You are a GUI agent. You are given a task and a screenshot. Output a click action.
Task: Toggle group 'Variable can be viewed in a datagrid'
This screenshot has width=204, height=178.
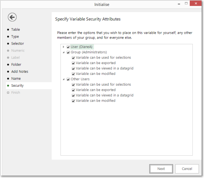[x=73, y=69]
